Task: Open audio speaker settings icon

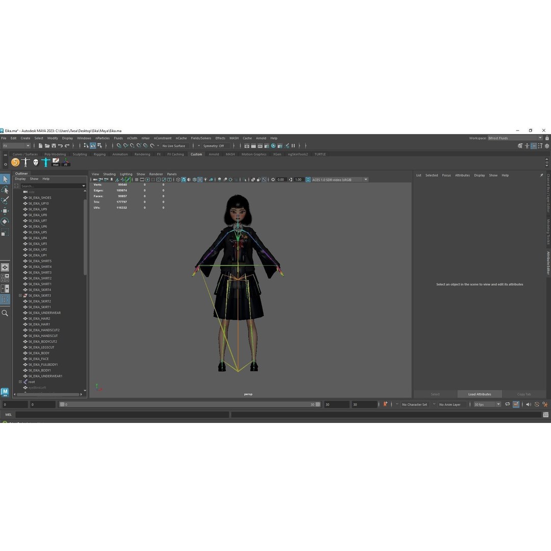Action: point(528,405)
